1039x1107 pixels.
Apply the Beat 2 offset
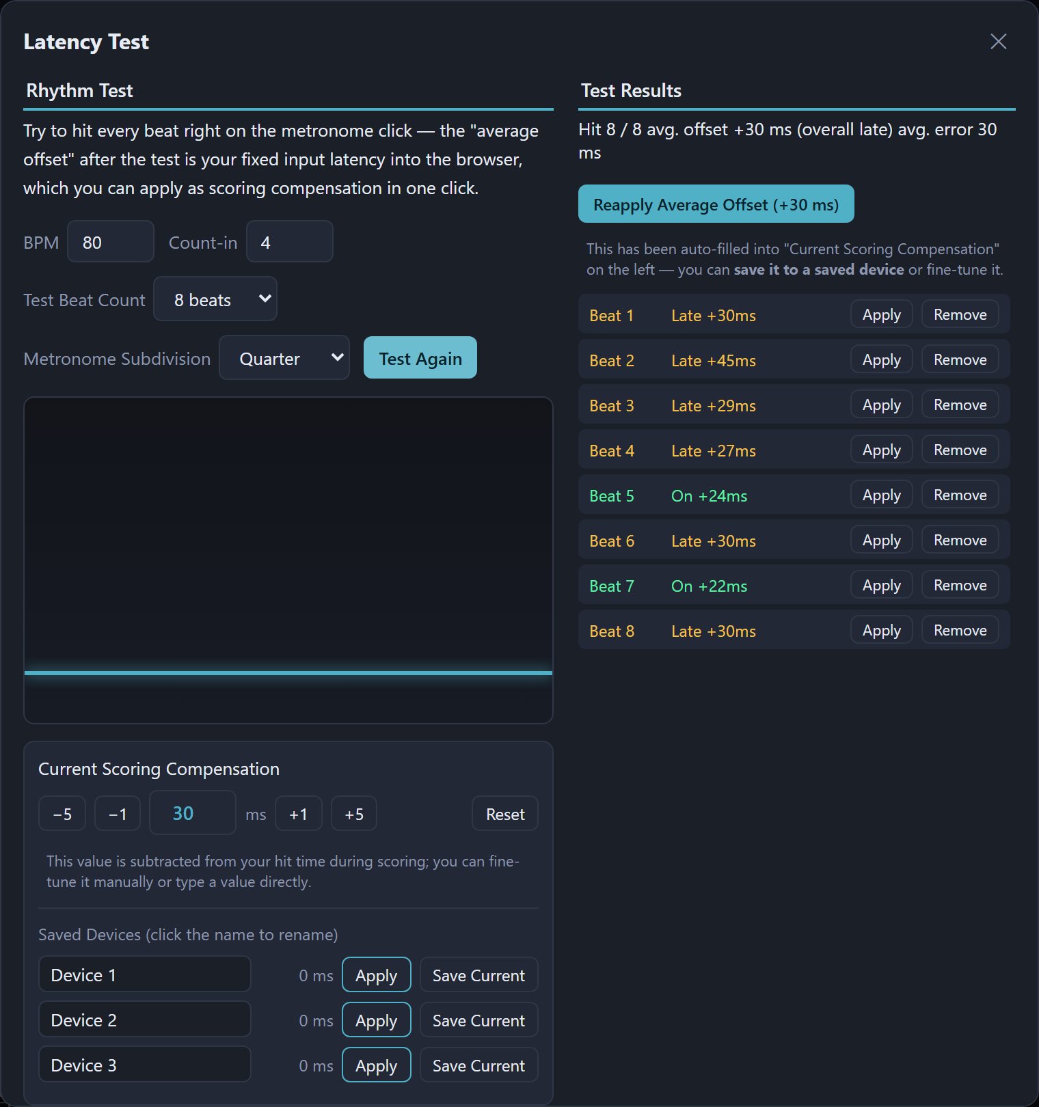pyautogui.click(x=881, y=359)
